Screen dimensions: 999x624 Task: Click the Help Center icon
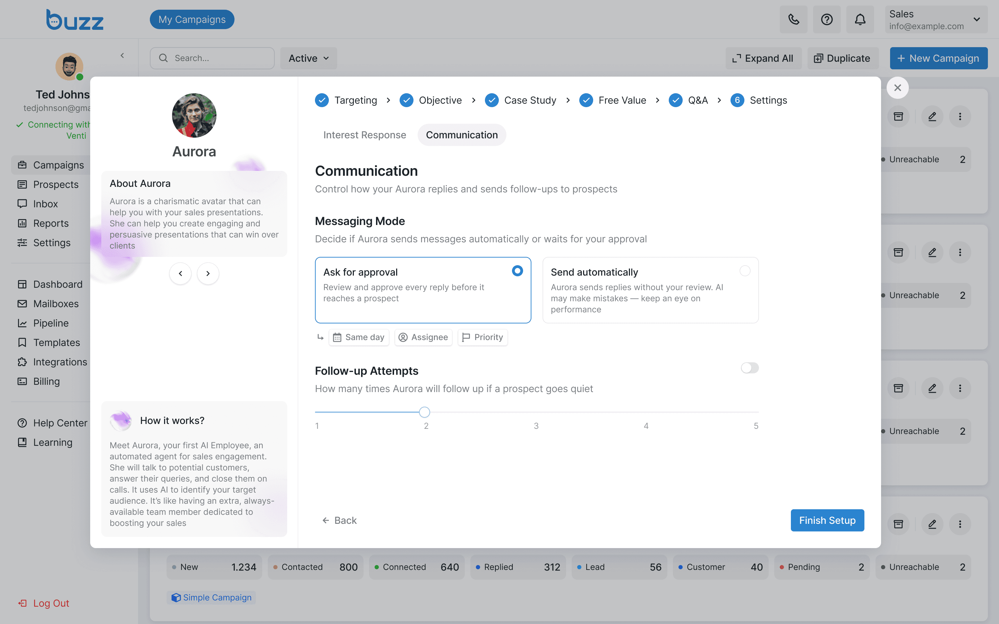[22, 423]
